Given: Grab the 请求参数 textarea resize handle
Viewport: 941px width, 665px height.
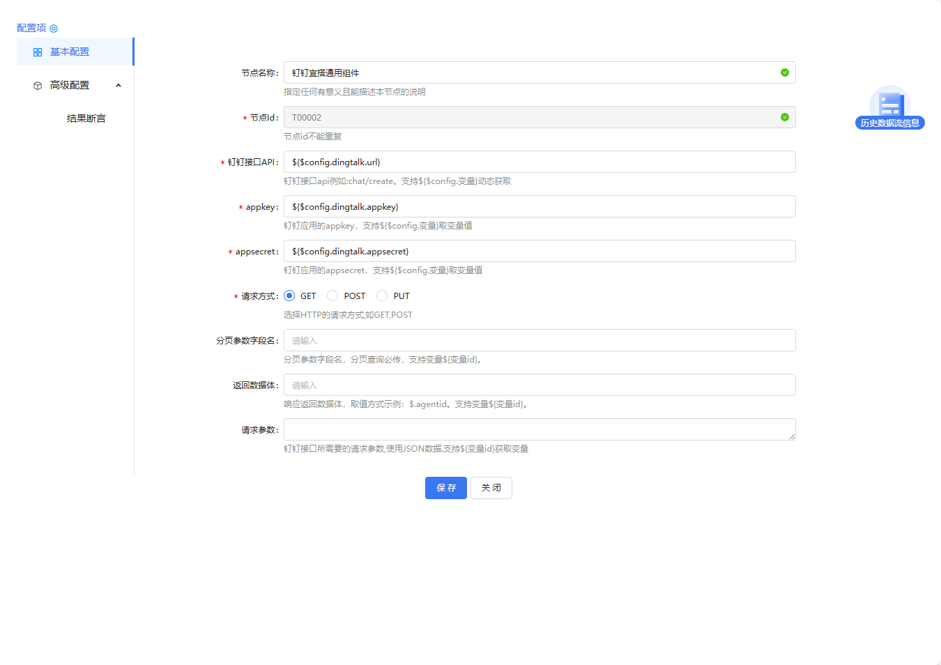Looking at the screenshot, I should (x=792, y=436).
